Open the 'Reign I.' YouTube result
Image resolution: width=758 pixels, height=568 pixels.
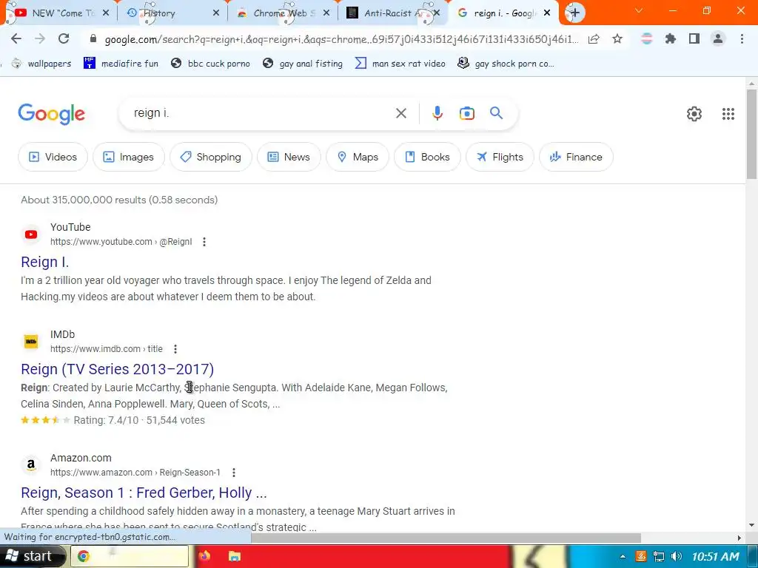click(45, 262)
